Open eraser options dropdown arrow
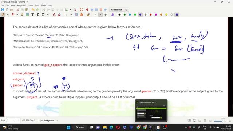The image size is (233, 131). pyautogui.click(x=17, y=15)
